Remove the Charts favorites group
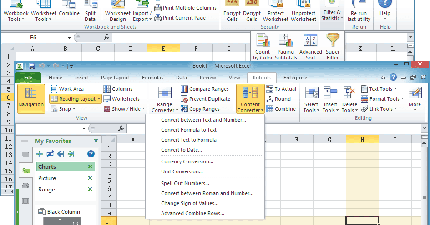 [90, 166]
